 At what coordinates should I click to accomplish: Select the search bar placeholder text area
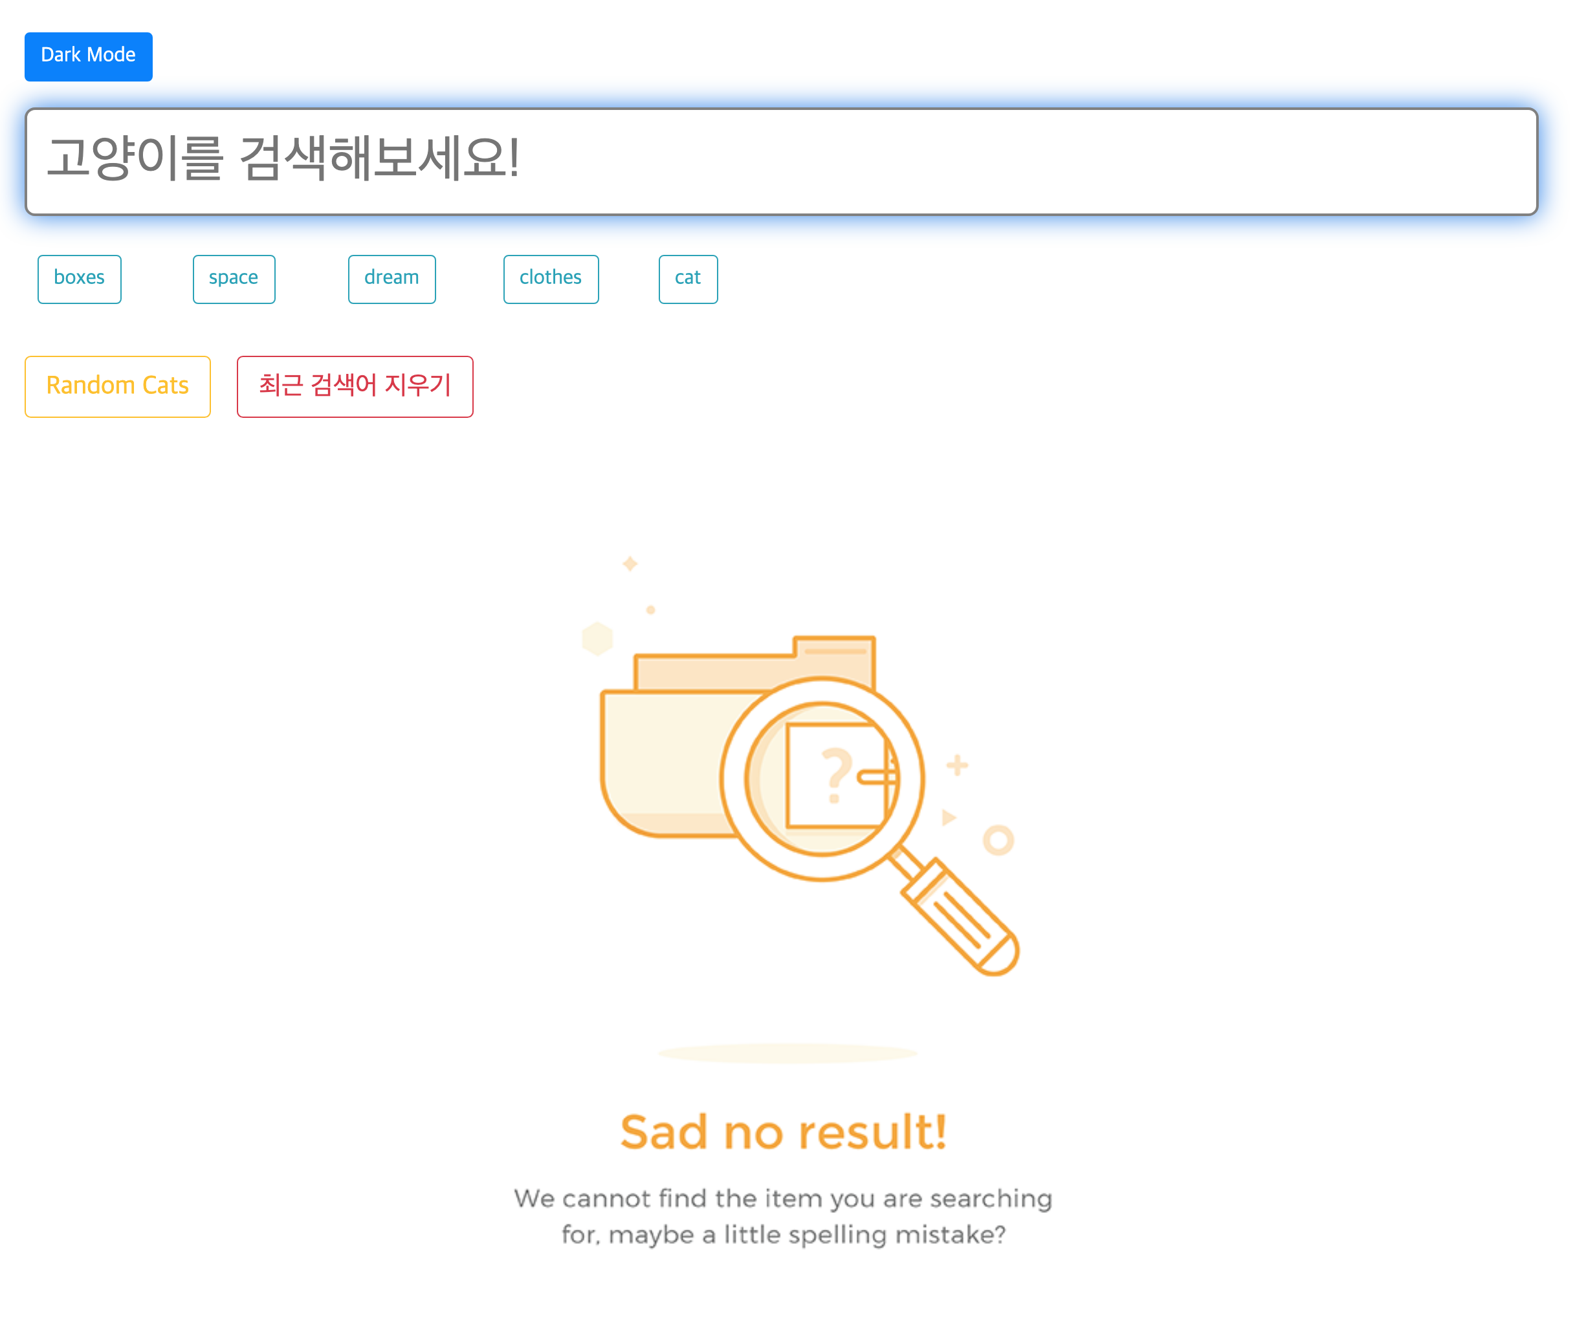click(x=285, y=159)
